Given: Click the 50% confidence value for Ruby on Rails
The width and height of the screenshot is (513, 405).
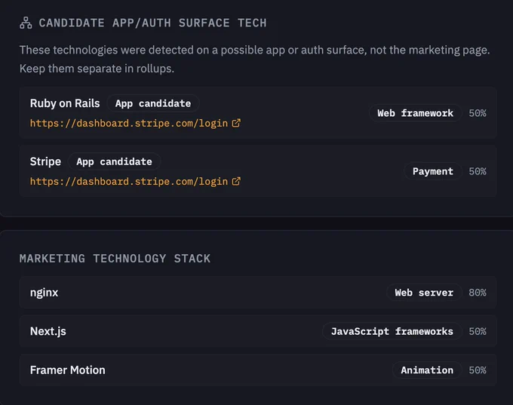Looking at the screenshot, I should point(478,113).
